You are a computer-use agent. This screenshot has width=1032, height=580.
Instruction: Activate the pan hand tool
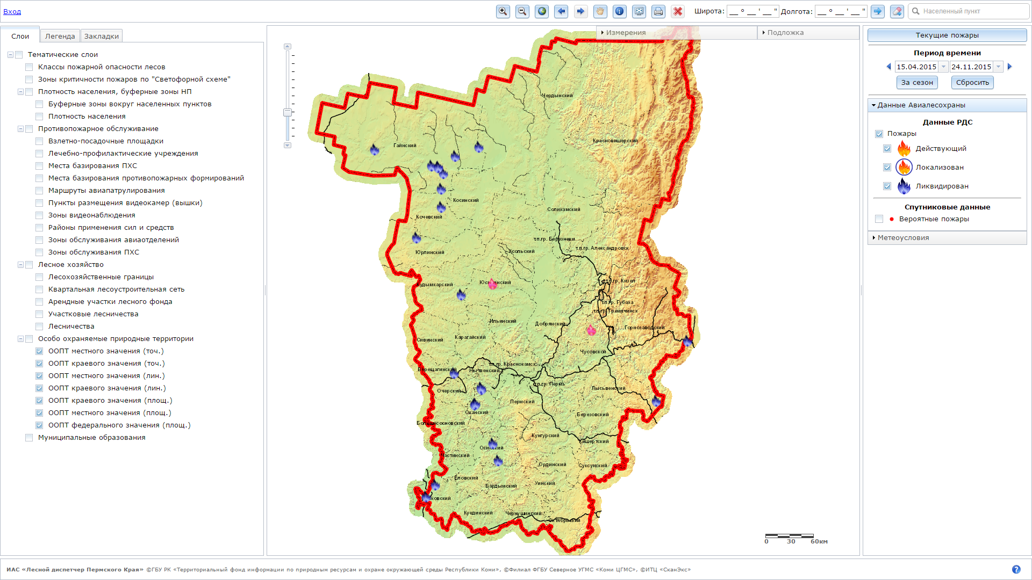pyautogui.click(x=600, y=11)
